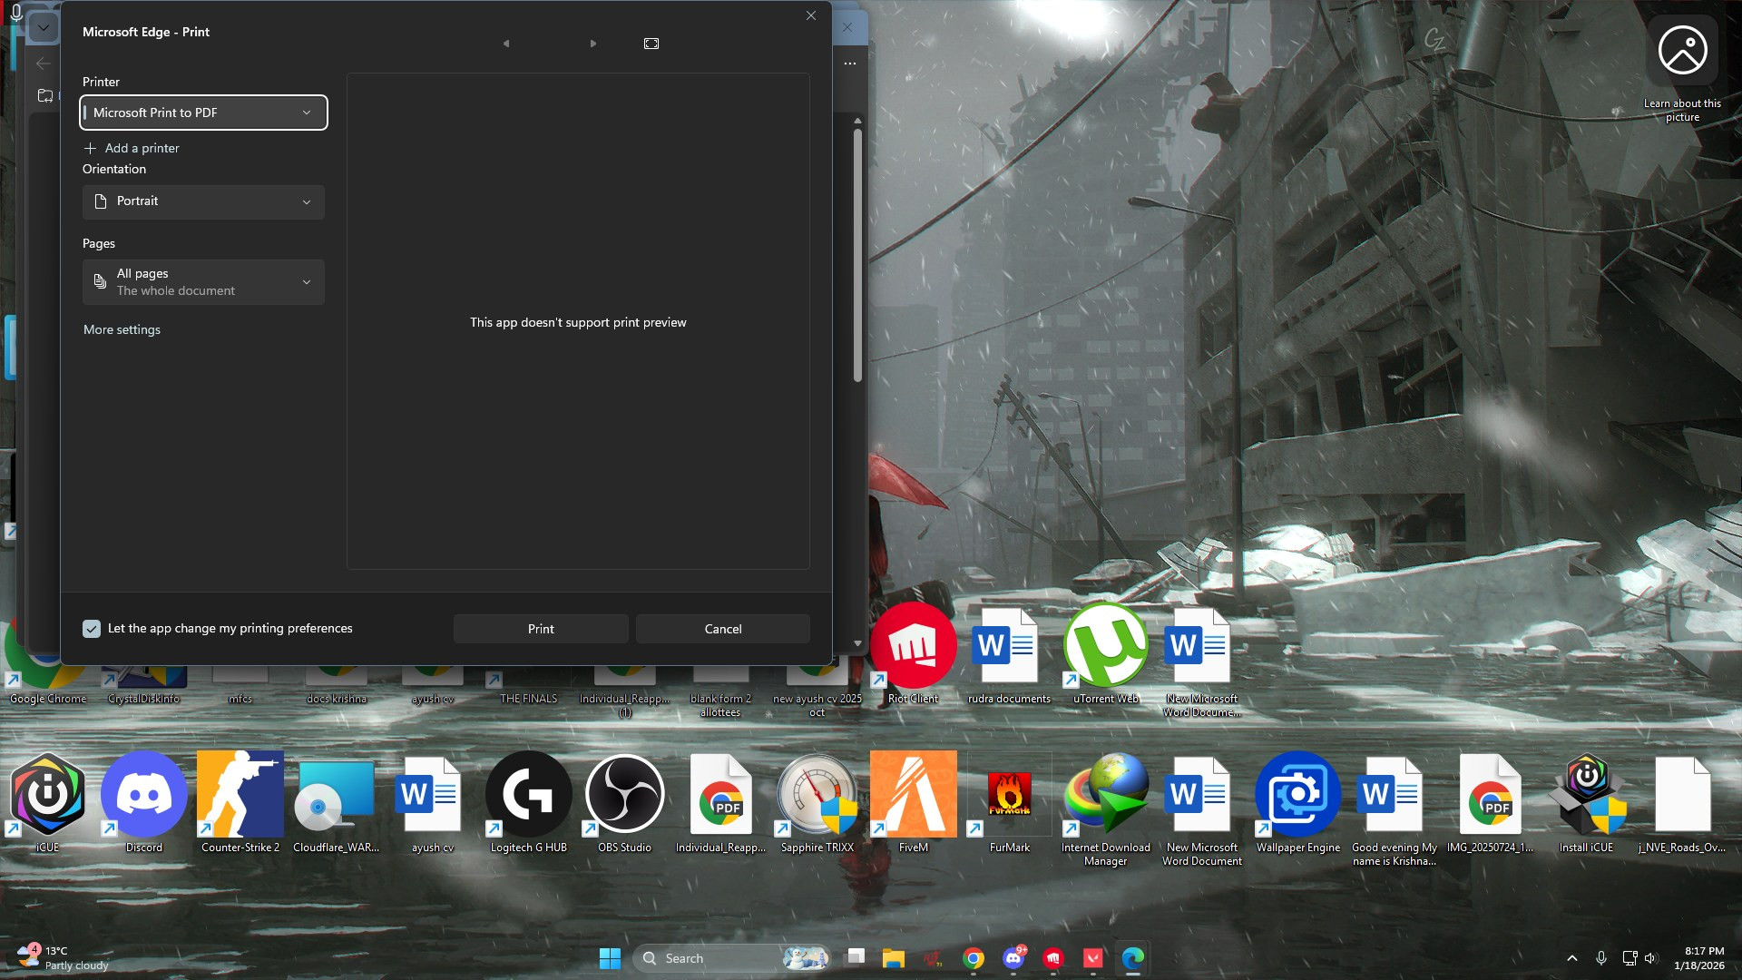The image size is (1742, 980).
Task: Expand the All pages dropdown
Action: (203, 282)
